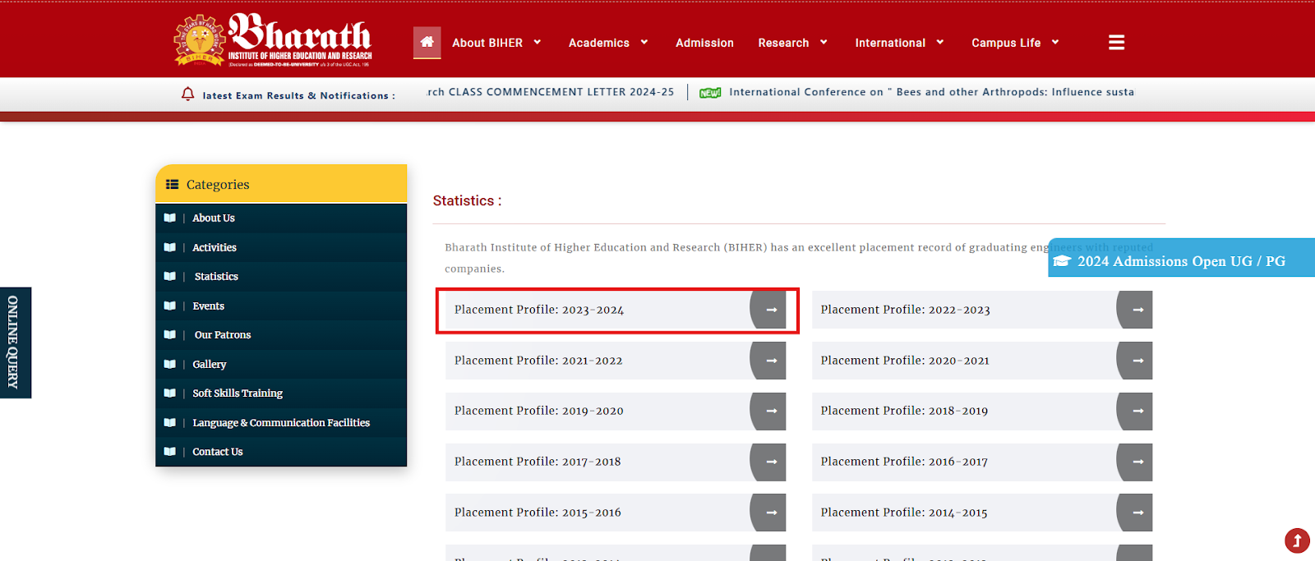Expand the International dropdown arrow
Screen dimensions: 1315x561
tap(940, 42)
